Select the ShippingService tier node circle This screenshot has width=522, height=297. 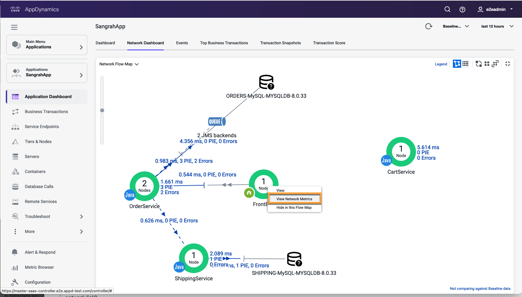pyautogui.click(x=194, y=258)
